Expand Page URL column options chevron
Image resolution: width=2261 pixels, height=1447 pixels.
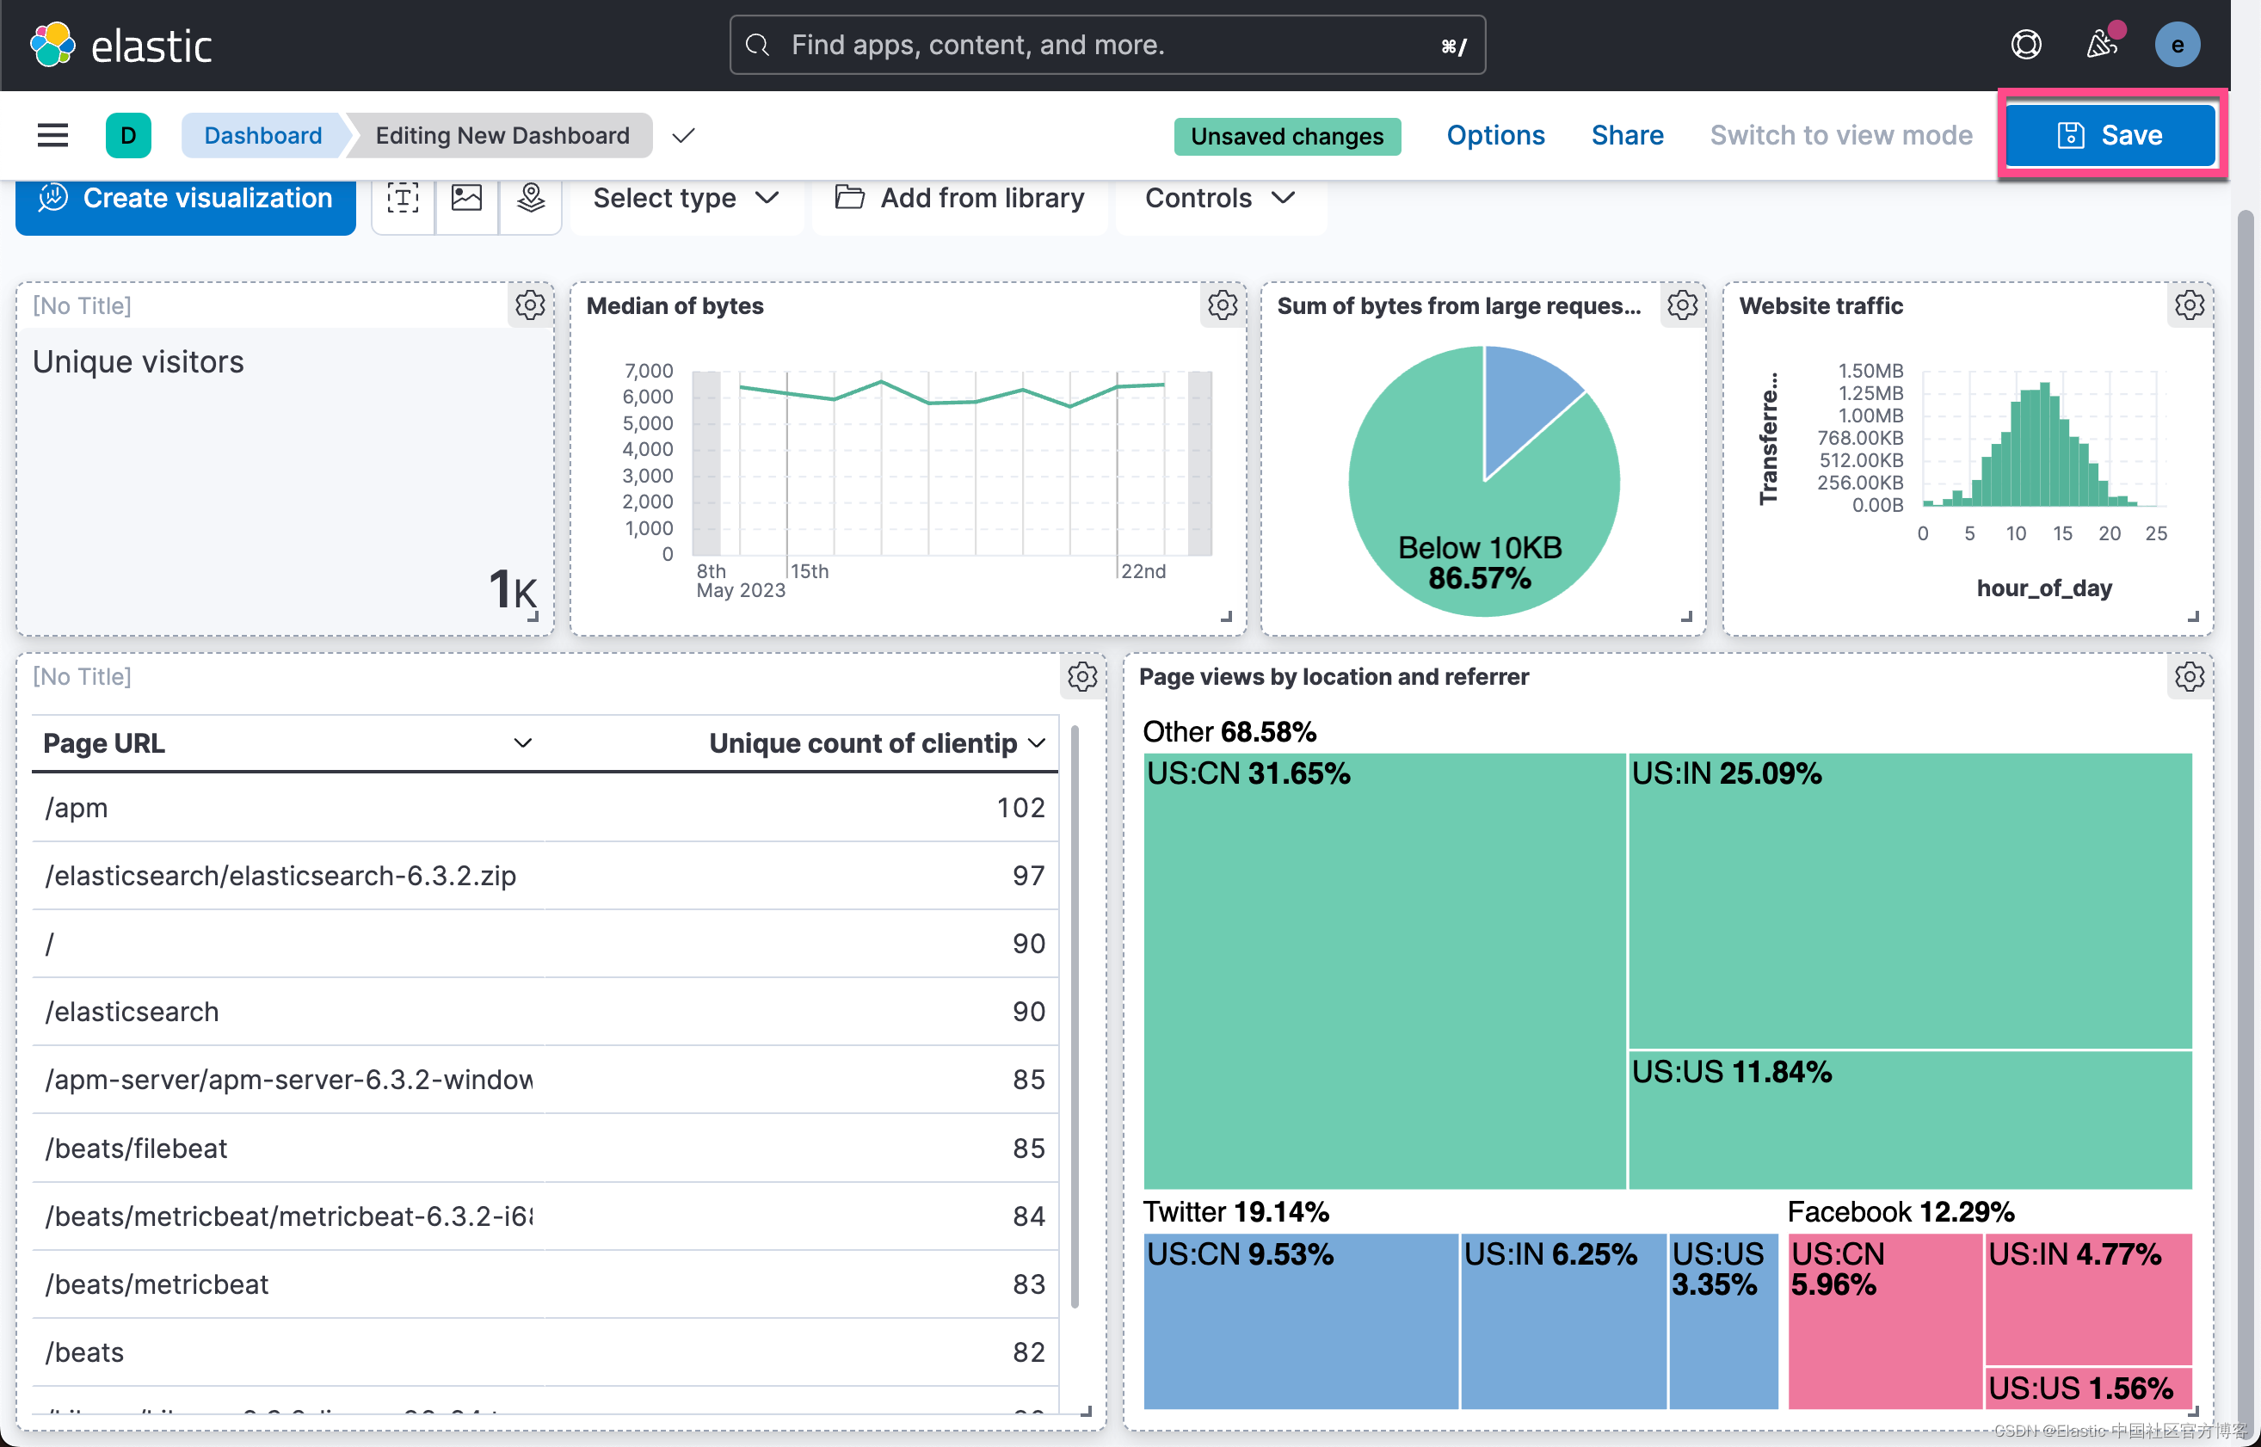tap(523, 742)
